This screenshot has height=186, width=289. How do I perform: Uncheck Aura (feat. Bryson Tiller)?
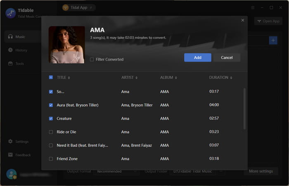coord(51,105)
